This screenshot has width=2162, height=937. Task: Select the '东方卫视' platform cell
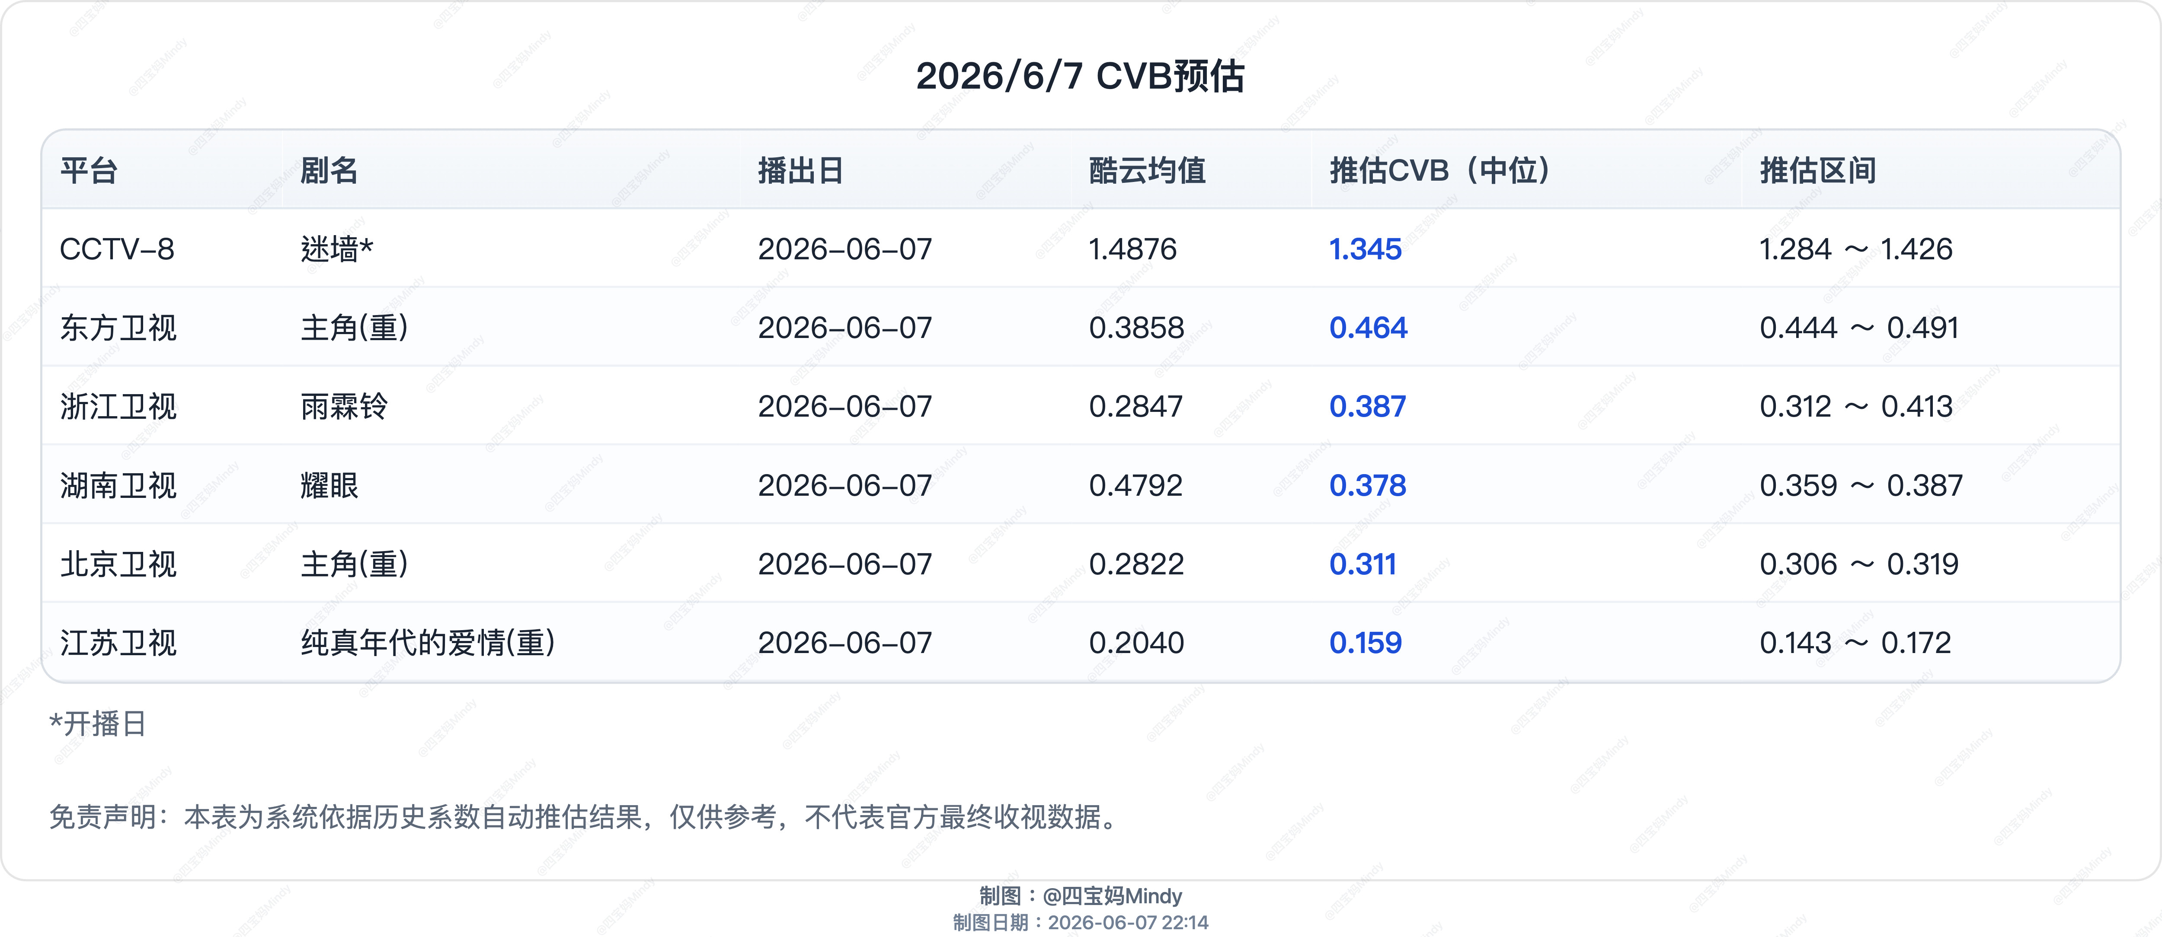coord(118,328)
